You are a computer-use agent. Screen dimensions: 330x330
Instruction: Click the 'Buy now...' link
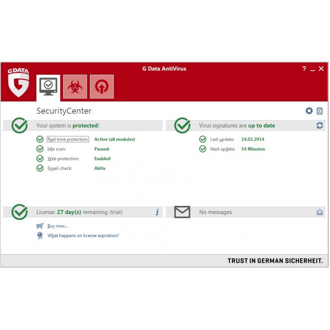pyautogui.click(x=58, y=226)
